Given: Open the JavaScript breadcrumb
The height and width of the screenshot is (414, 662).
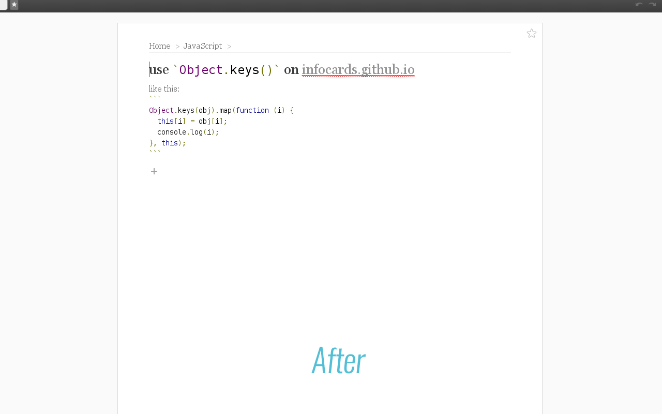Looking at the screenshot, I should click(x=203, y=46).
